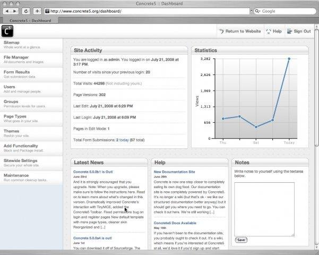Click the Concrete5 logo icon

7,31
